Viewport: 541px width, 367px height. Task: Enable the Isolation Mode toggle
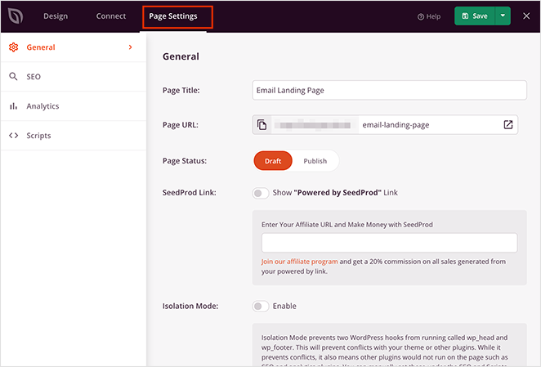(260, 307)
